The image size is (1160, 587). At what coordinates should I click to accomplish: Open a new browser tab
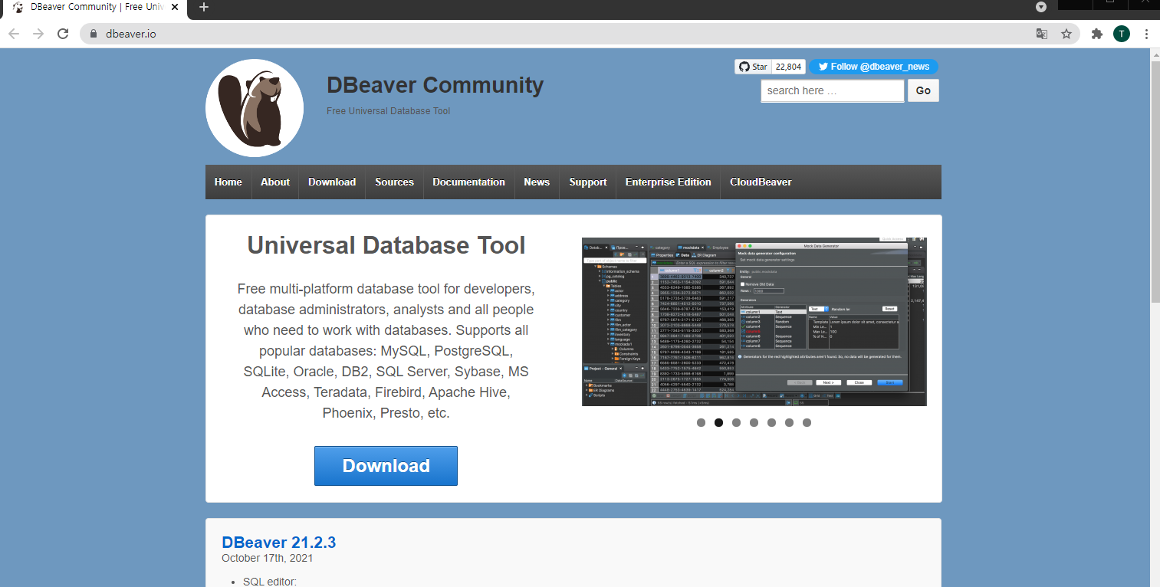pos(203,7)
